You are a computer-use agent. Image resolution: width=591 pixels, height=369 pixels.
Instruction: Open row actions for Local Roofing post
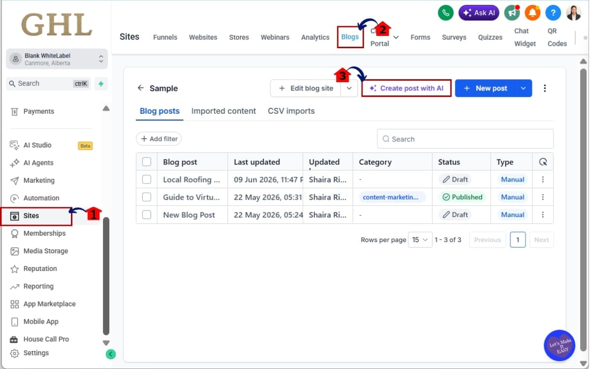tap(543, 180)
